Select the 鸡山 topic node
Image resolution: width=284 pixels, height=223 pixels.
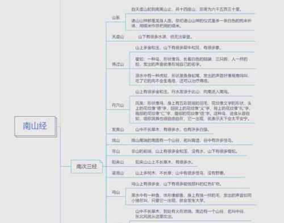116,192
